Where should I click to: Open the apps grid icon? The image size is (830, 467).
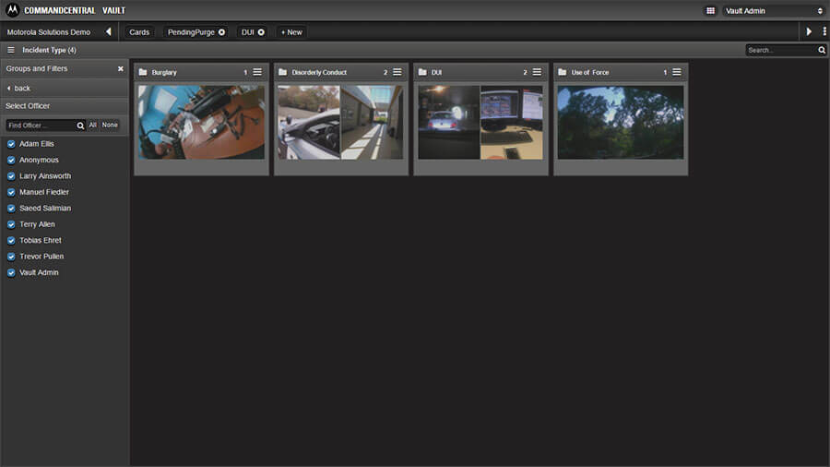[710, 11]
